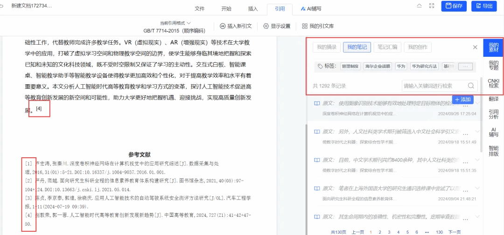504x235 pixels.
Task: Select the 笔记汇编 filter toggle
Action: coord(387,47)
